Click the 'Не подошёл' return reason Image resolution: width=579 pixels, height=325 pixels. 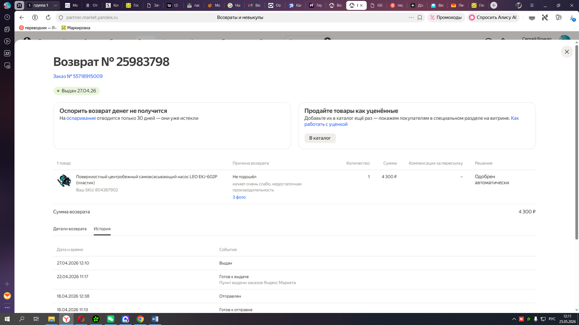[x=245, y=177]
